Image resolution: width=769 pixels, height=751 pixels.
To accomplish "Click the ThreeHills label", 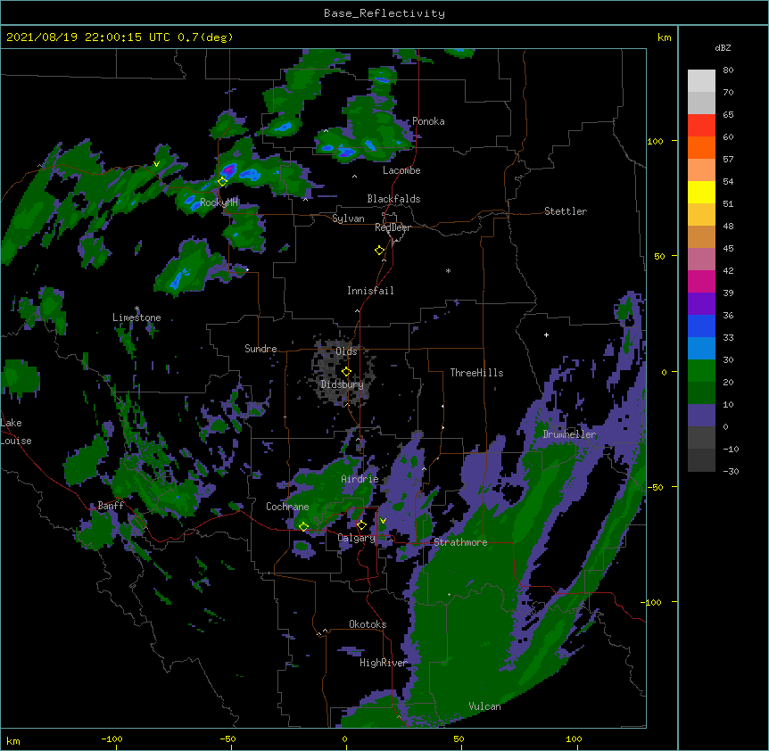I will tap(476, 373).
